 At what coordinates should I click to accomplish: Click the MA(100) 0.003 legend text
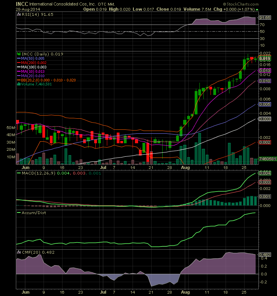(x=34, y=67)
